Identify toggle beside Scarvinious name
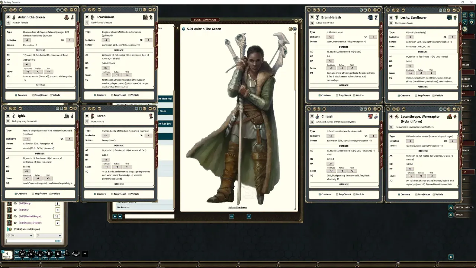The image size is (476, 268). (87, 17)
